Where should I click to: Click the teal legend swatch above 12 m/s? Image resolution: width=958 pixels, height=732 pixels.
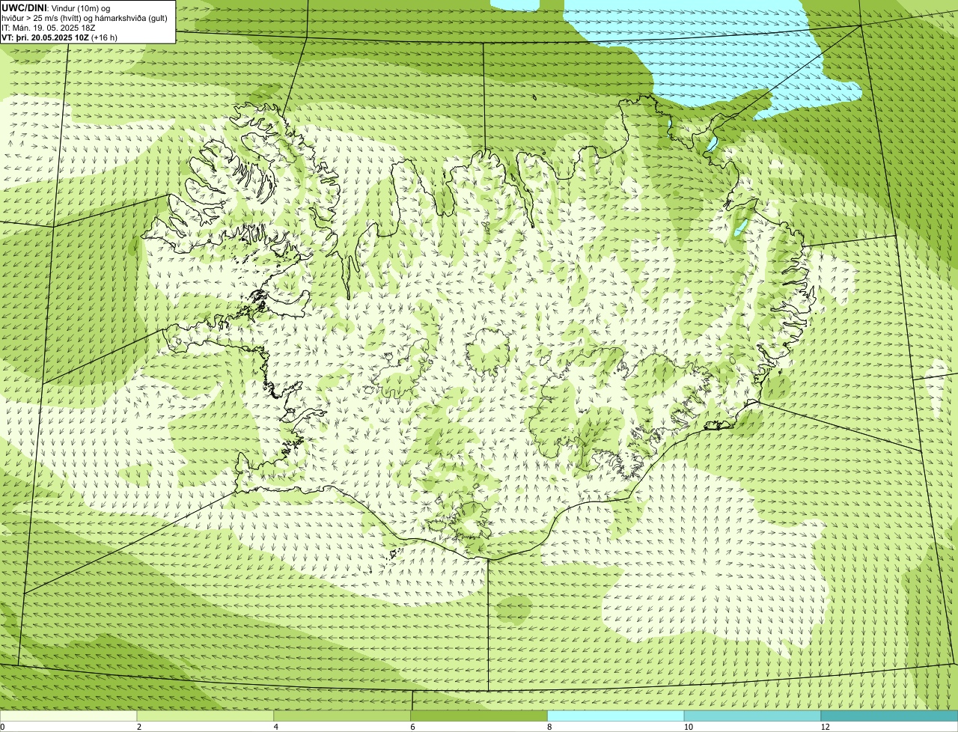click(x=889, y=716)
